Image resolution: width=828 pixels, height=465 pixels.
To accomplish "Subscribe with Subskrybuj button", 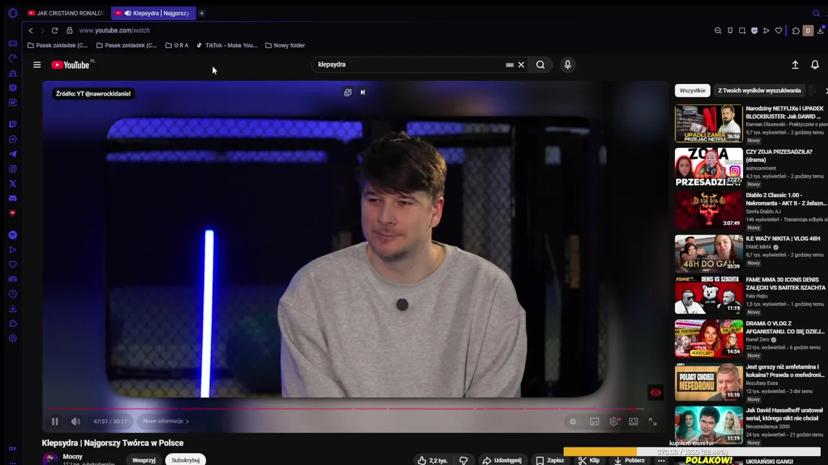I will coord(185,460).
